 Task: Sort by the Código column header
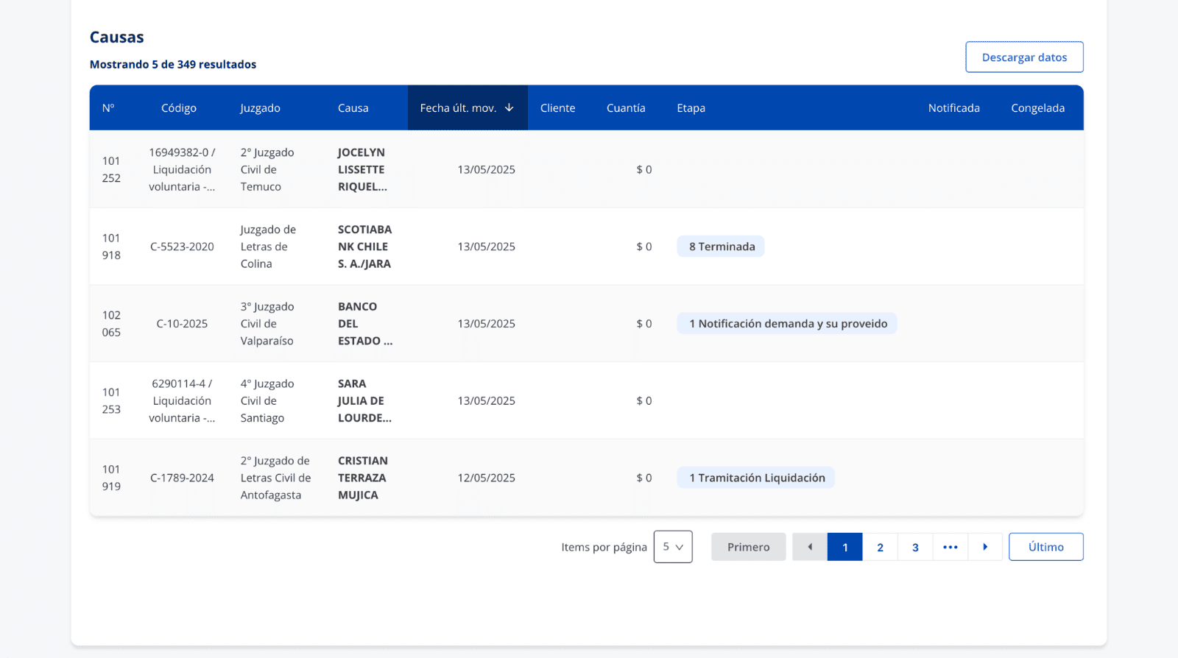(179, 108)
